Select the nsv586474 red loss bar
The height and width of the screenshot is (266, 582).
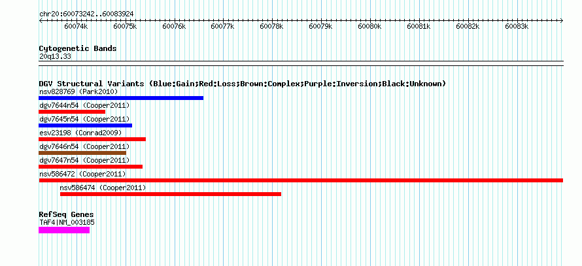coord(171,194)
